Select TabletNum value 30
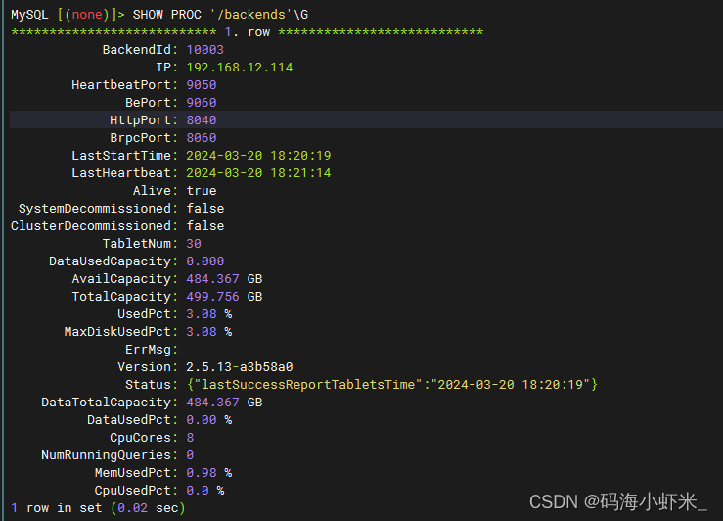Image resolution: width=723 pixels, height=521 pixels. (194, 244)
